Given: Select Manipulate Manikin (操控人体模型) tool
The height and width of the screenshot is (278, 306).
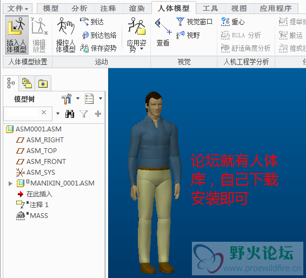Looking at the screenshot, I should (65, 35).
